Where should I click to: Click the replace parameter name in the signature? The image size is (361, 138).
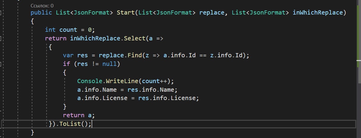click(212, 13)
